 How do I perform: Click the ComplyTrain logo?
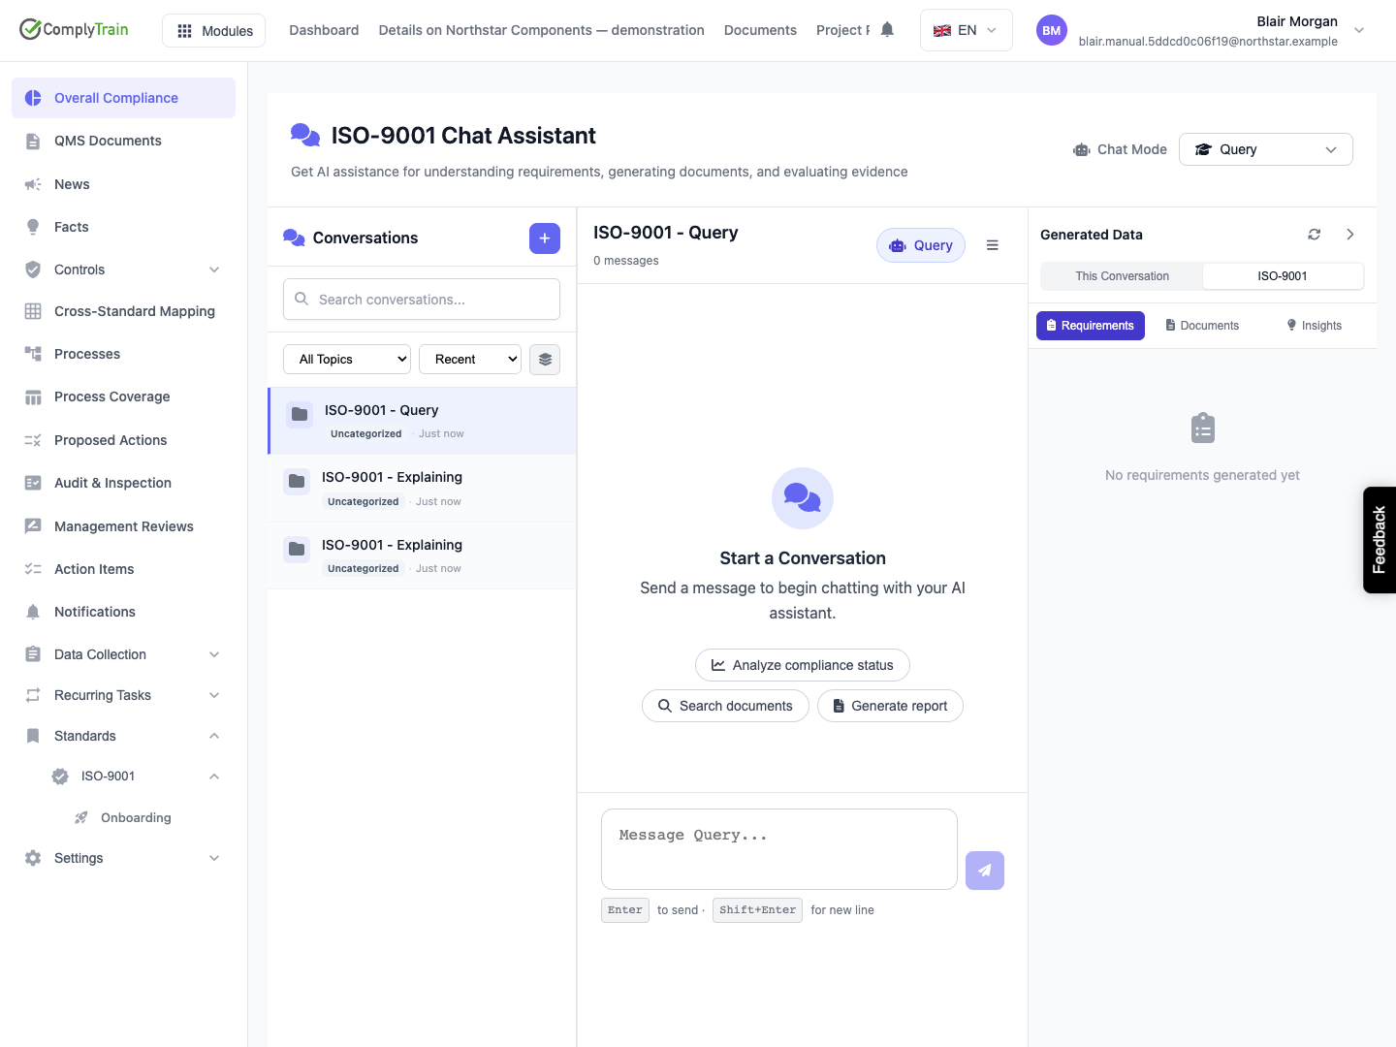pyautogui.click(x=74, y=29)
